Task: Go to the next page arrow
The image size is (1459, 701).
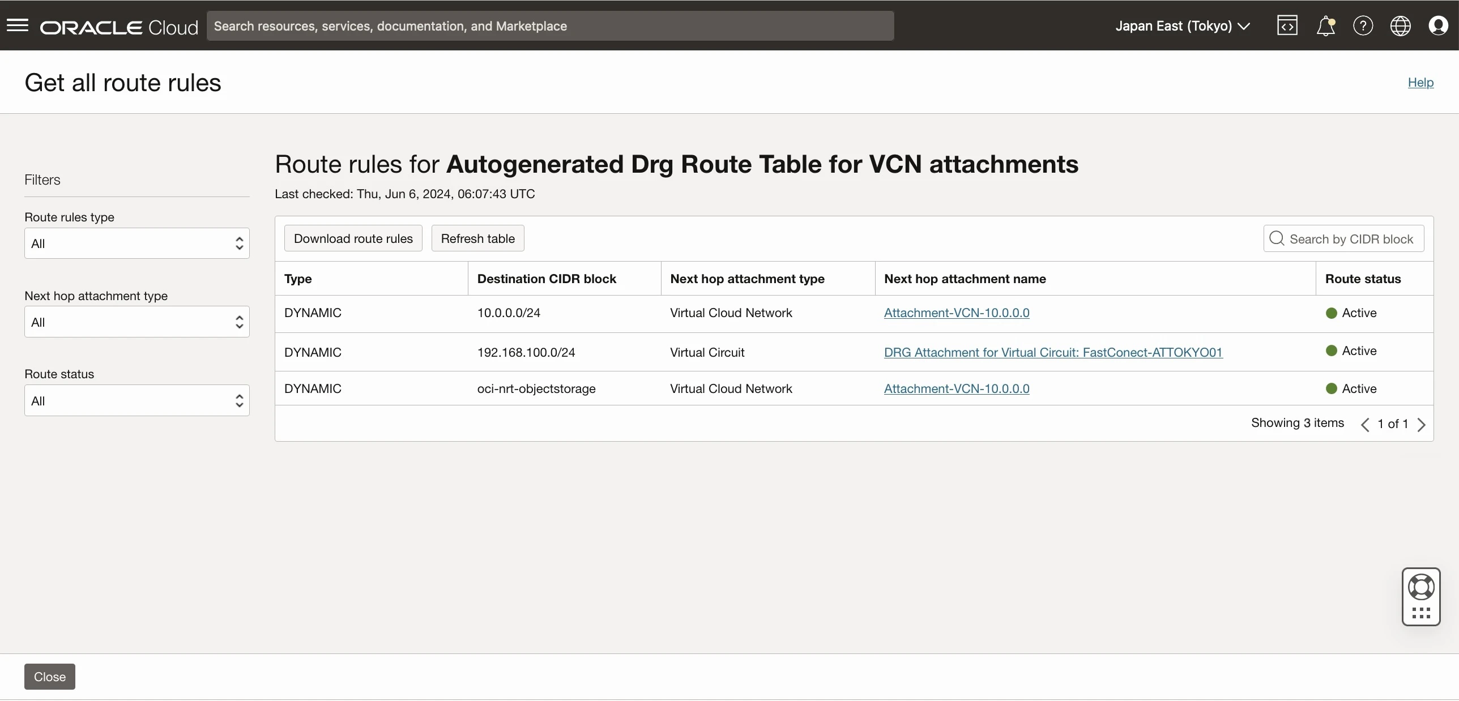Action: 1422,425
